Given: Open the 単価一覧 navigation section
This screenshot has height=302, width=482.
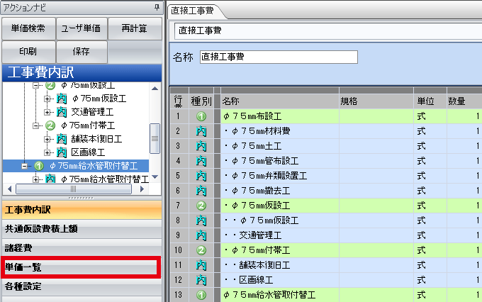Looking at the screenshot, I should (80, 267).
